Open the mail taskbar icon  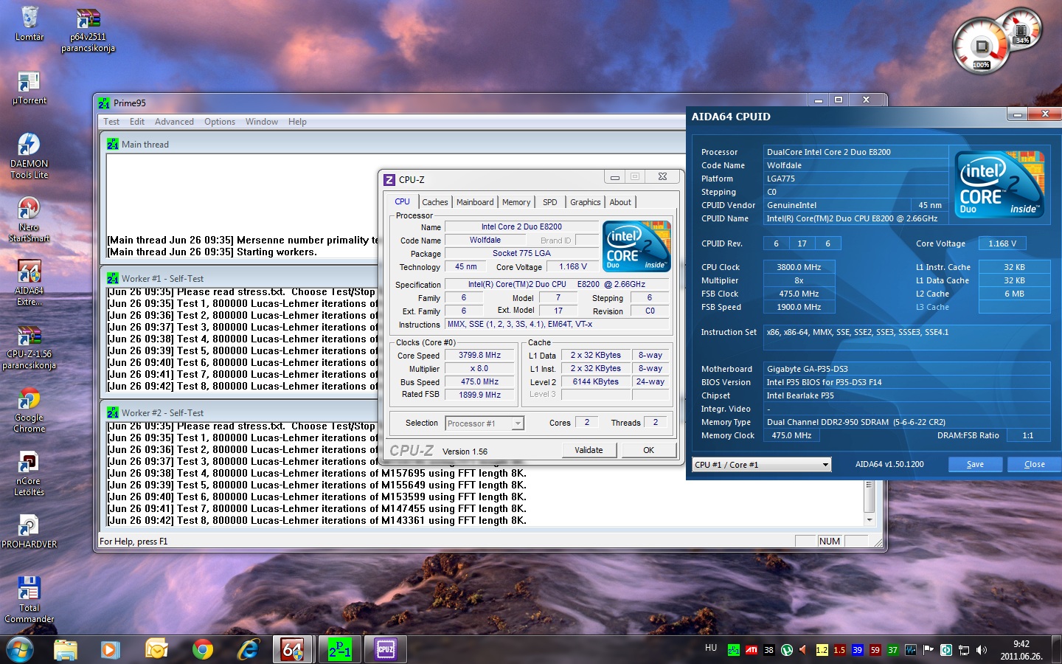click(x=156, y=649)
